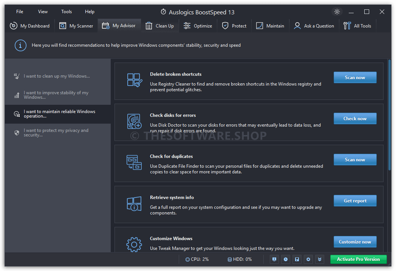
Task: Open the Help menu
Action: [x=90, y=12]
